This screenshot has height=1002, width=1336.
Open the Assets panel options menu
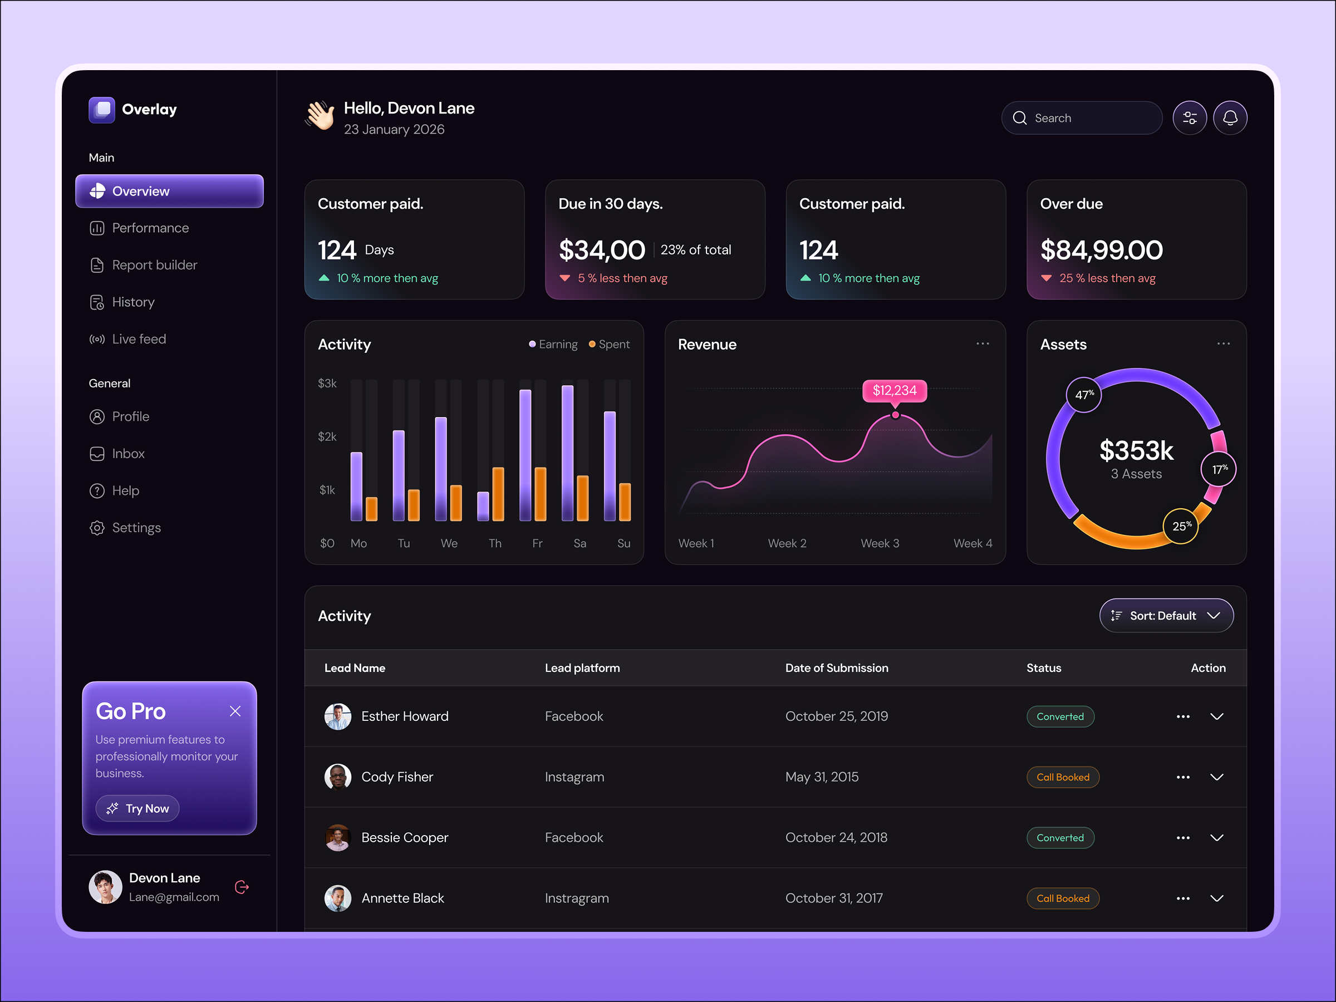[x=1223, y=343]
